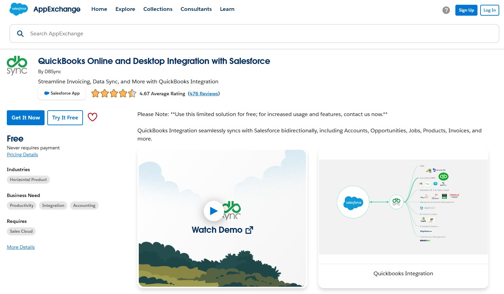Click the search magnifier icon
The height and width of the screenshot is (294, 504).
pos(20,34)
